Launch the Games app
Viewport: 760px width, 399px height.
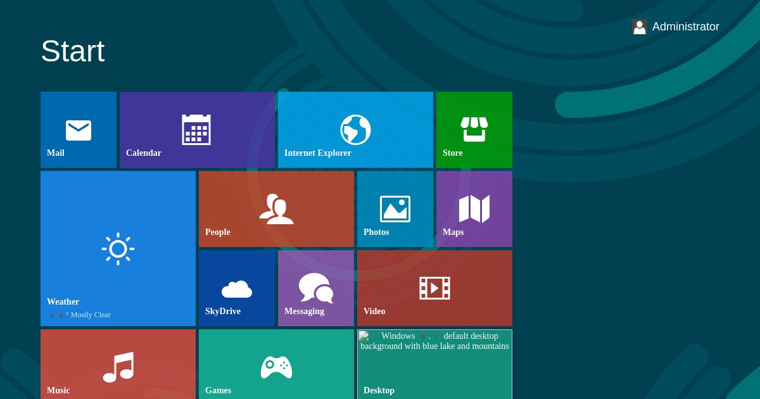tap(276, 367)
